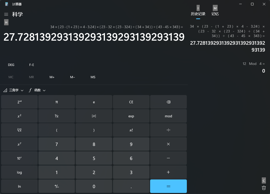Insert Euler's number e

tap(94, 102)
